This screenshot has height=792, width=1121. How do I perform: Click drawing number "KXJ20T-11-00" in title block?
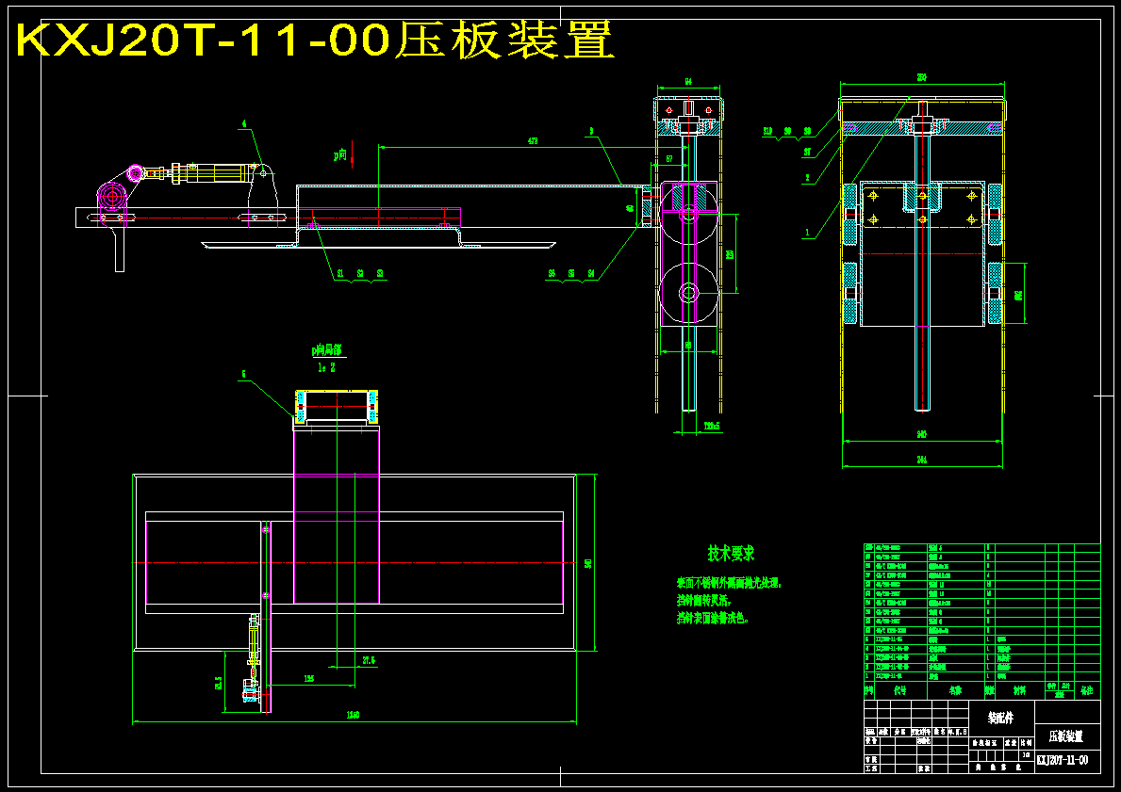pos(1063,760)
